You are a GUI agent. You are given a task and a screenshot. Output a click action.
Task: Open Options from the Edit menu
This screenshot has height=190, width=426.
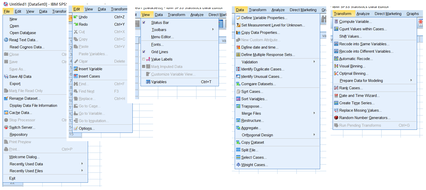[87, 128]
